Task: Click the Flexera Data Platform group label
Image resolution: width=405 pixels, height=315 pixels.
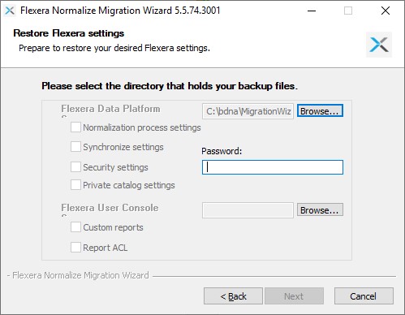Action: 110,109
